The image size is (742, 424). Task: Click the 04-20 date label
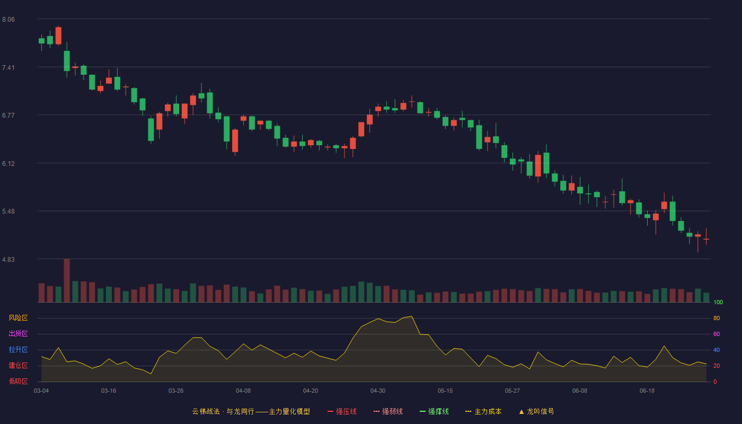click(x=311, y=391)
